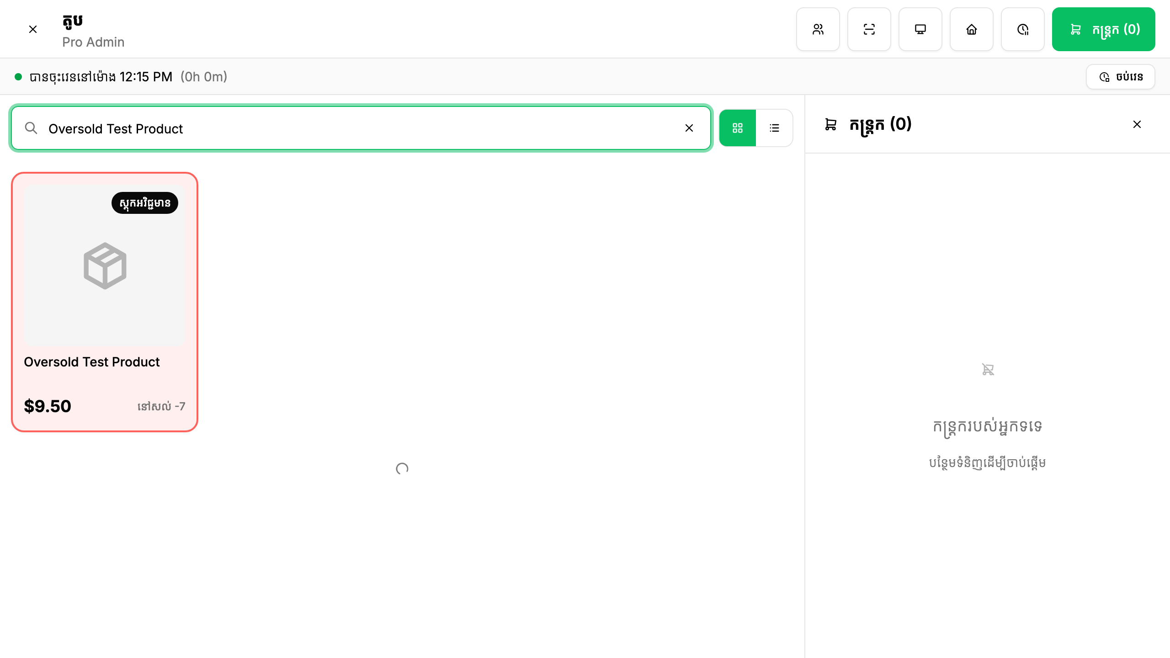The image size is (1170, 658).
Task: Close the POS screen with the top-left X
Action: (x=33, y=29)
